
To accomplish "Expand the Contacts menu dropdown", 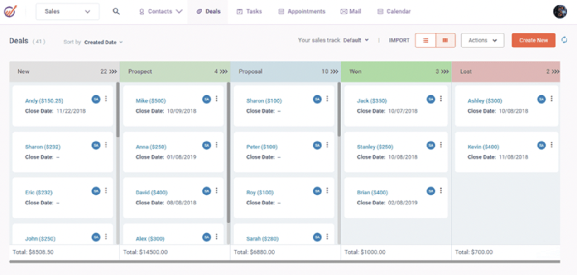I will coord(161,12).
